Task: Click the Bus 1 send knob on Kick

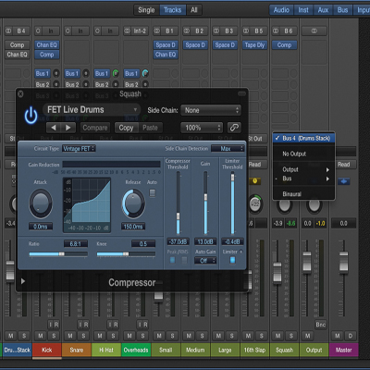Action: pos(56,73)
